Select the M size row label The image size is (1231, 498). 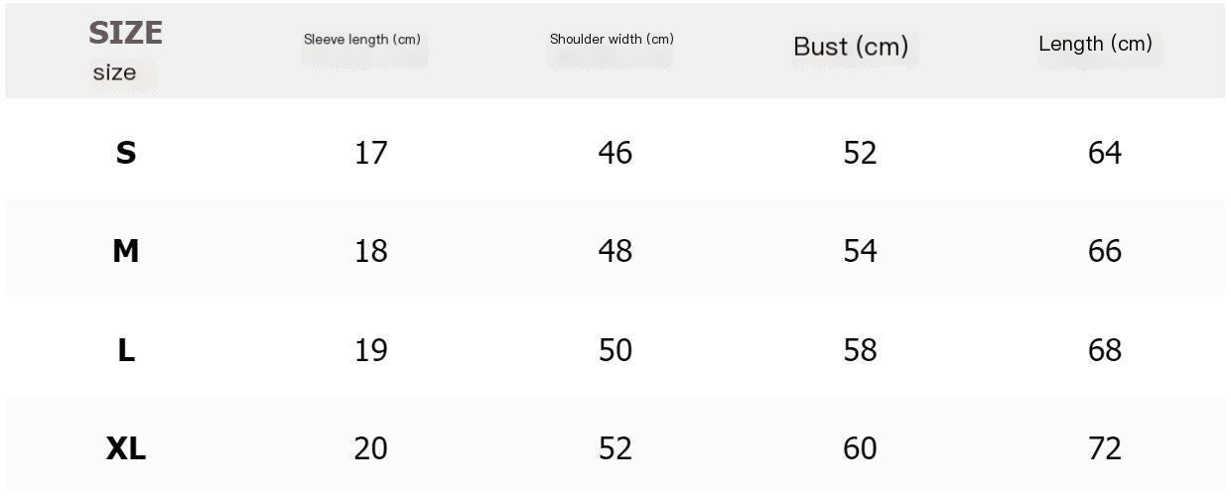pyautogui.click(x=126, y=251)
